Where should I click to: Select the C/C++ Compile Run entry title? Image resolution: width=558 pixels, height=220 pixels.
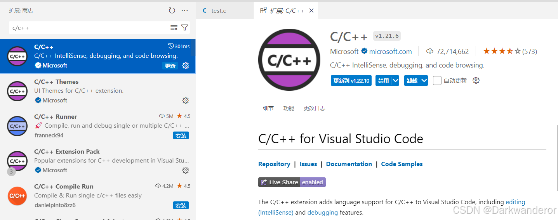[64, 186]
